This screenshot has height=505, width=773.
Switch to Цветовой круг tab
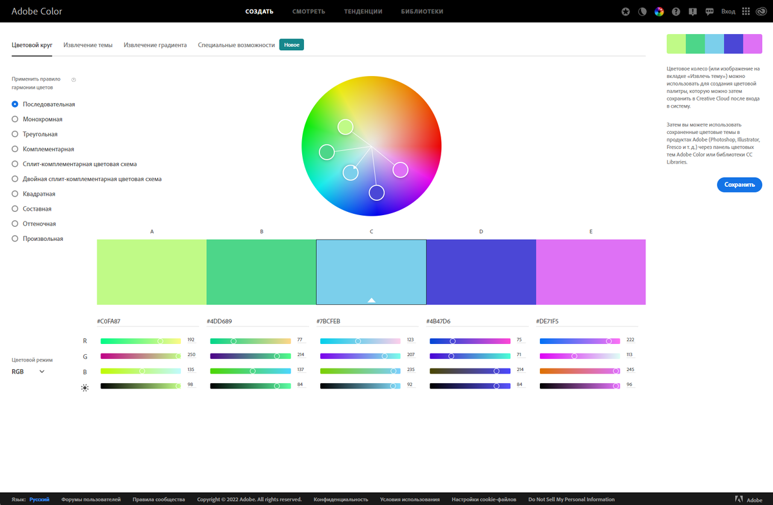point(32,45)
